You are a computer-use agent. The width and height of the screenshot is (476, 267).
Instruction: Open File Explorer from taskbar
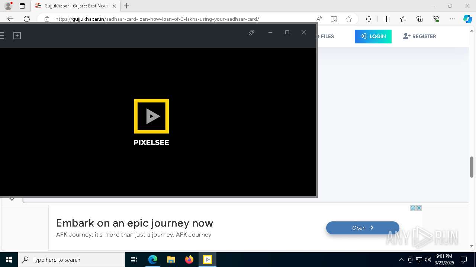[x=171, y=260]
